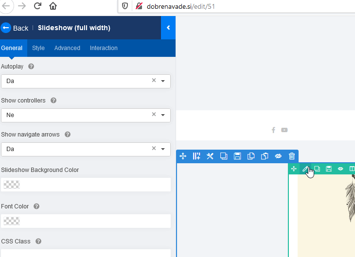Clear the Autoplay selection with the X
The height and width of the screenshot is (257, 355).
[x=154, y=81]
